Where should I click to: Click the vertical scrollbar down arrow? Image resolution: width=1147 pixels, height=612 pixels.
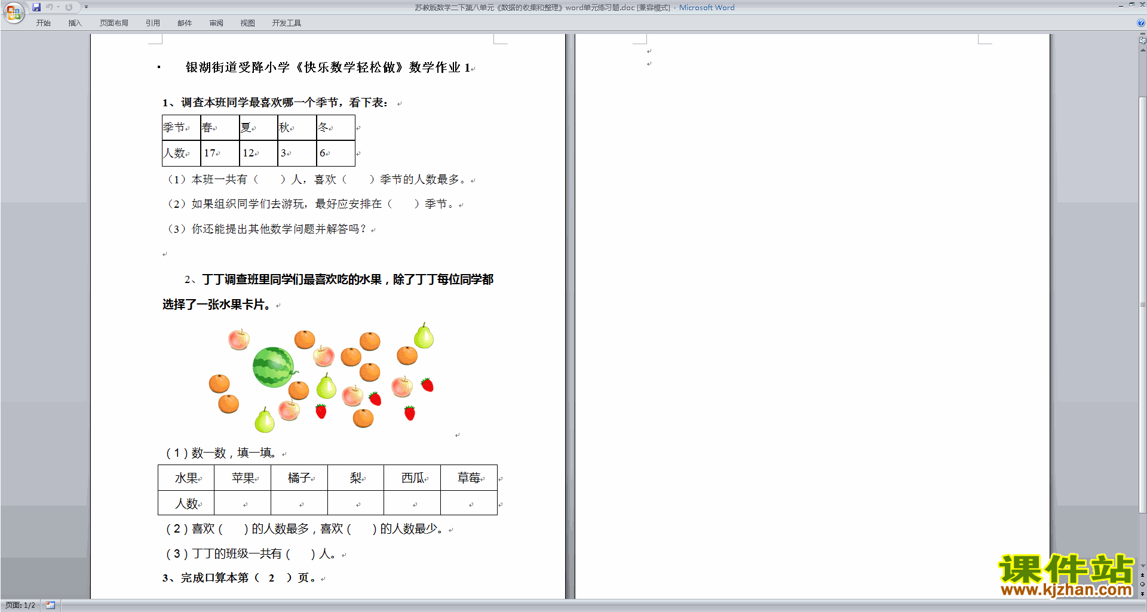[1142, 566]
